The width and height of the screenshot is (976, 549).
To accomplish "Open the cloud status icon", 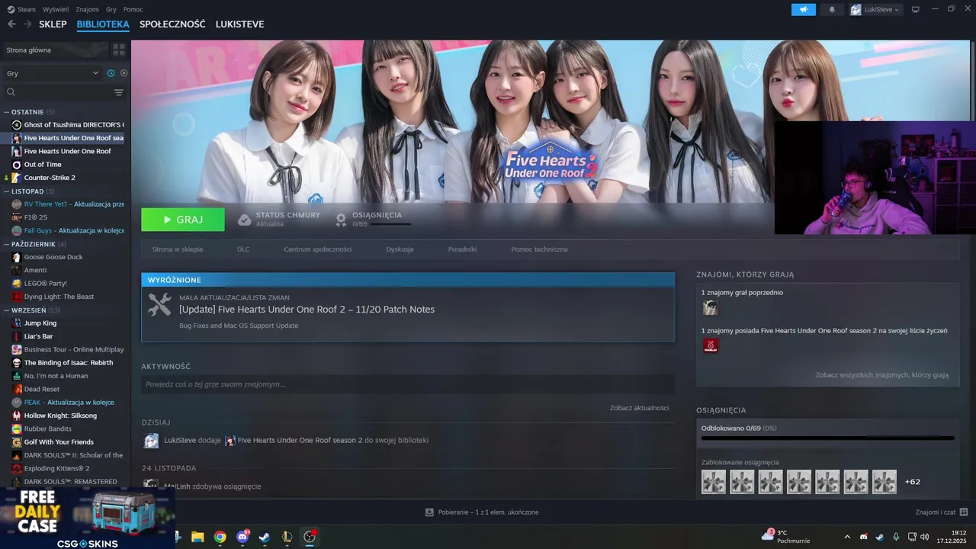I will click(x=244, y=220).
